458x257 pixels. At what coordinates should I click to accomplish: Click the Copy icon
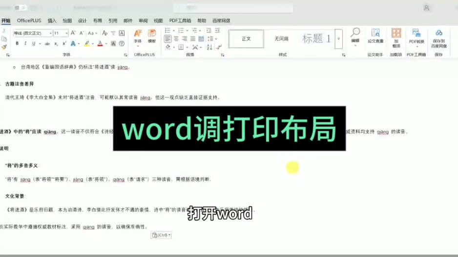tap(4, 39)
